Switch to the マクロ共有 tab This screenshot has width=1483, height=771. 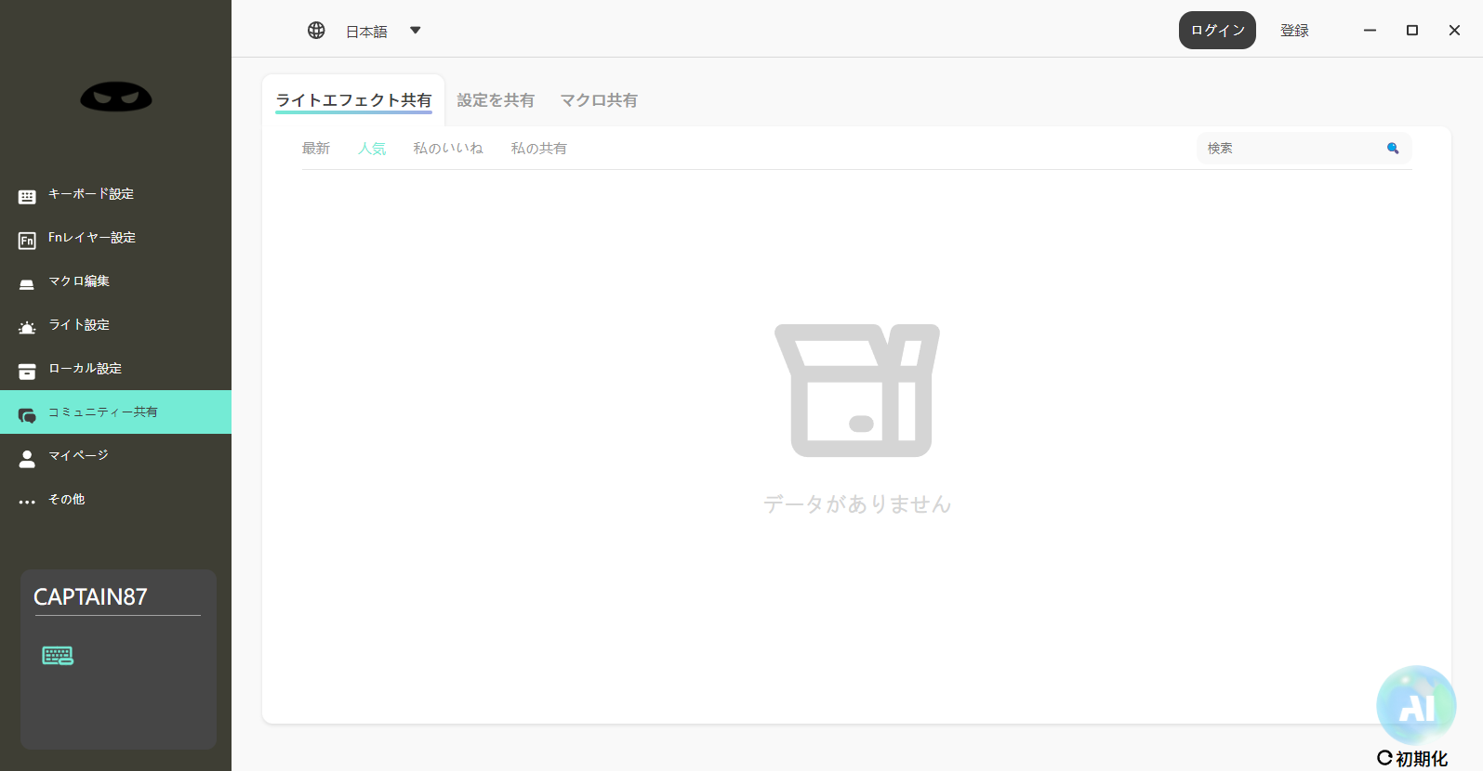pos(599,100)
